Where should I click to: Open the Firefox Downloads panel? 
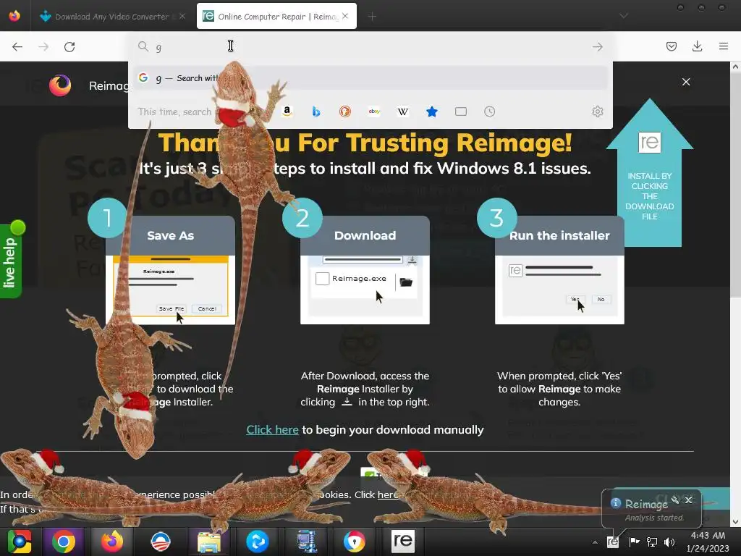click(x=697, y=46)
